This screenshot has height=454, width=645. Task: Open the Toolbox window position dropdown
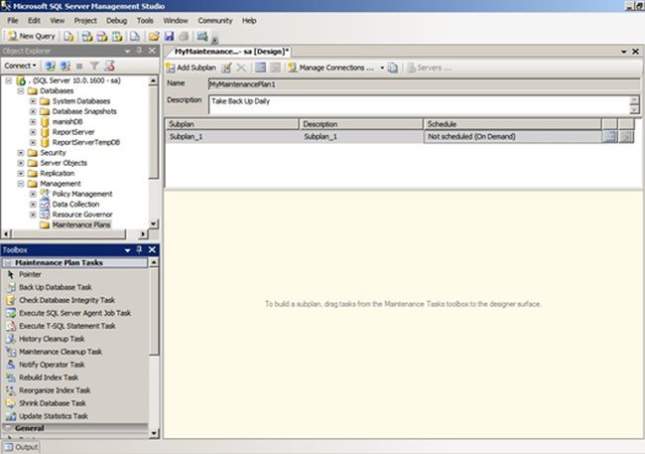[128, 250]
